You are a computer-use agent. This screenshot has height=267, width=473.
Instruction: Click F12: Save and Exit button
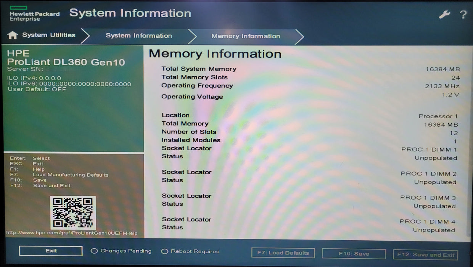(426, 255)
